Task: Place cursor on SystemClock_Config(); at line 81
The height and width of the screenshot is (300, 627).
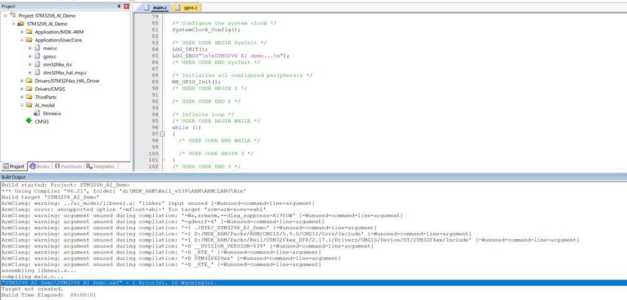Action: pos(206,29)
